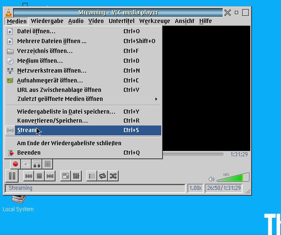Choose Netzwerkstream öffnen... entry
Screen dimensions: 281x235
coord(83,71)
